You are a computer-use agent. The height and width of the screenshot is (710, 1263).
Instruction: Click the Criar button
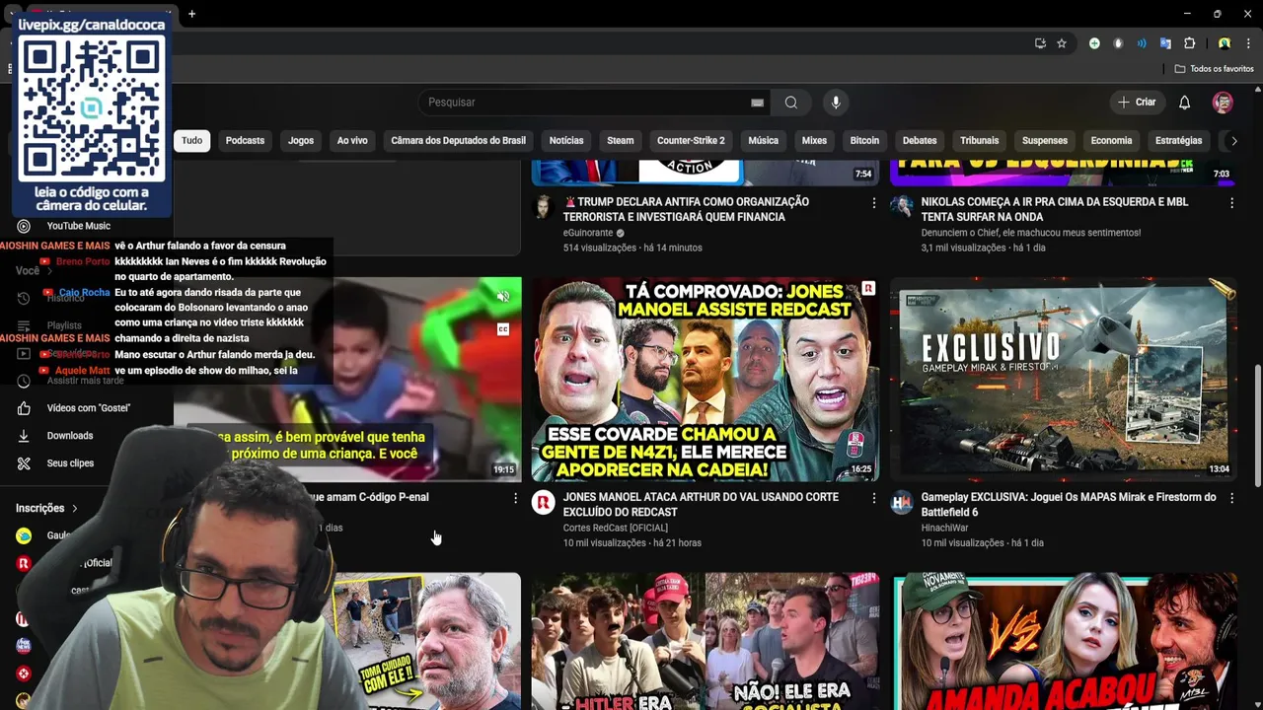(x=1137, y=103)
